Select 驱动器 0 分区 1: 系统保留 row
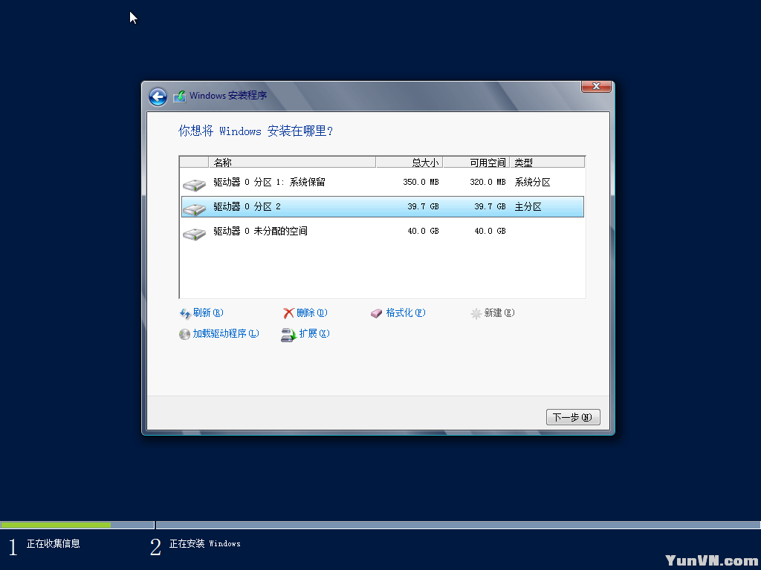The width and height of the screenshot is (761, 570). (x=383, y=183)
